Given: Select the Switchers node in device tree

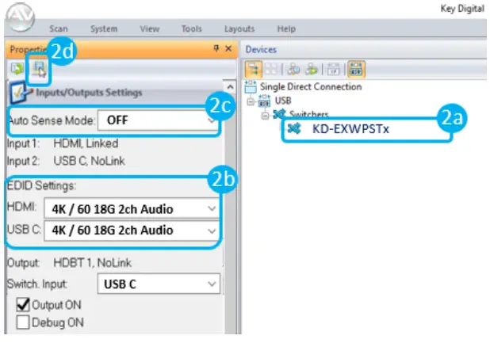Looking at the screenshot, I should pos(308,114).
